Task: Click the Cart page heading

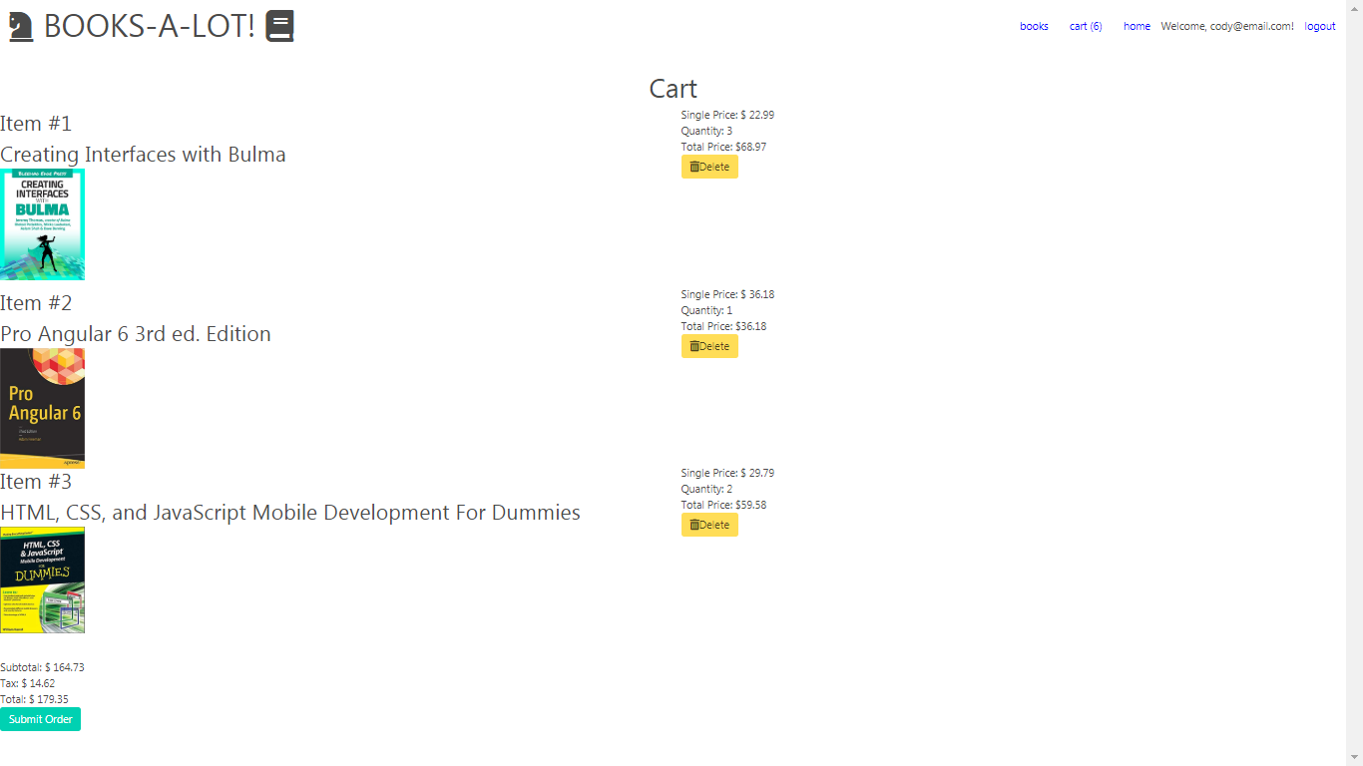Action: click(674, 89)
